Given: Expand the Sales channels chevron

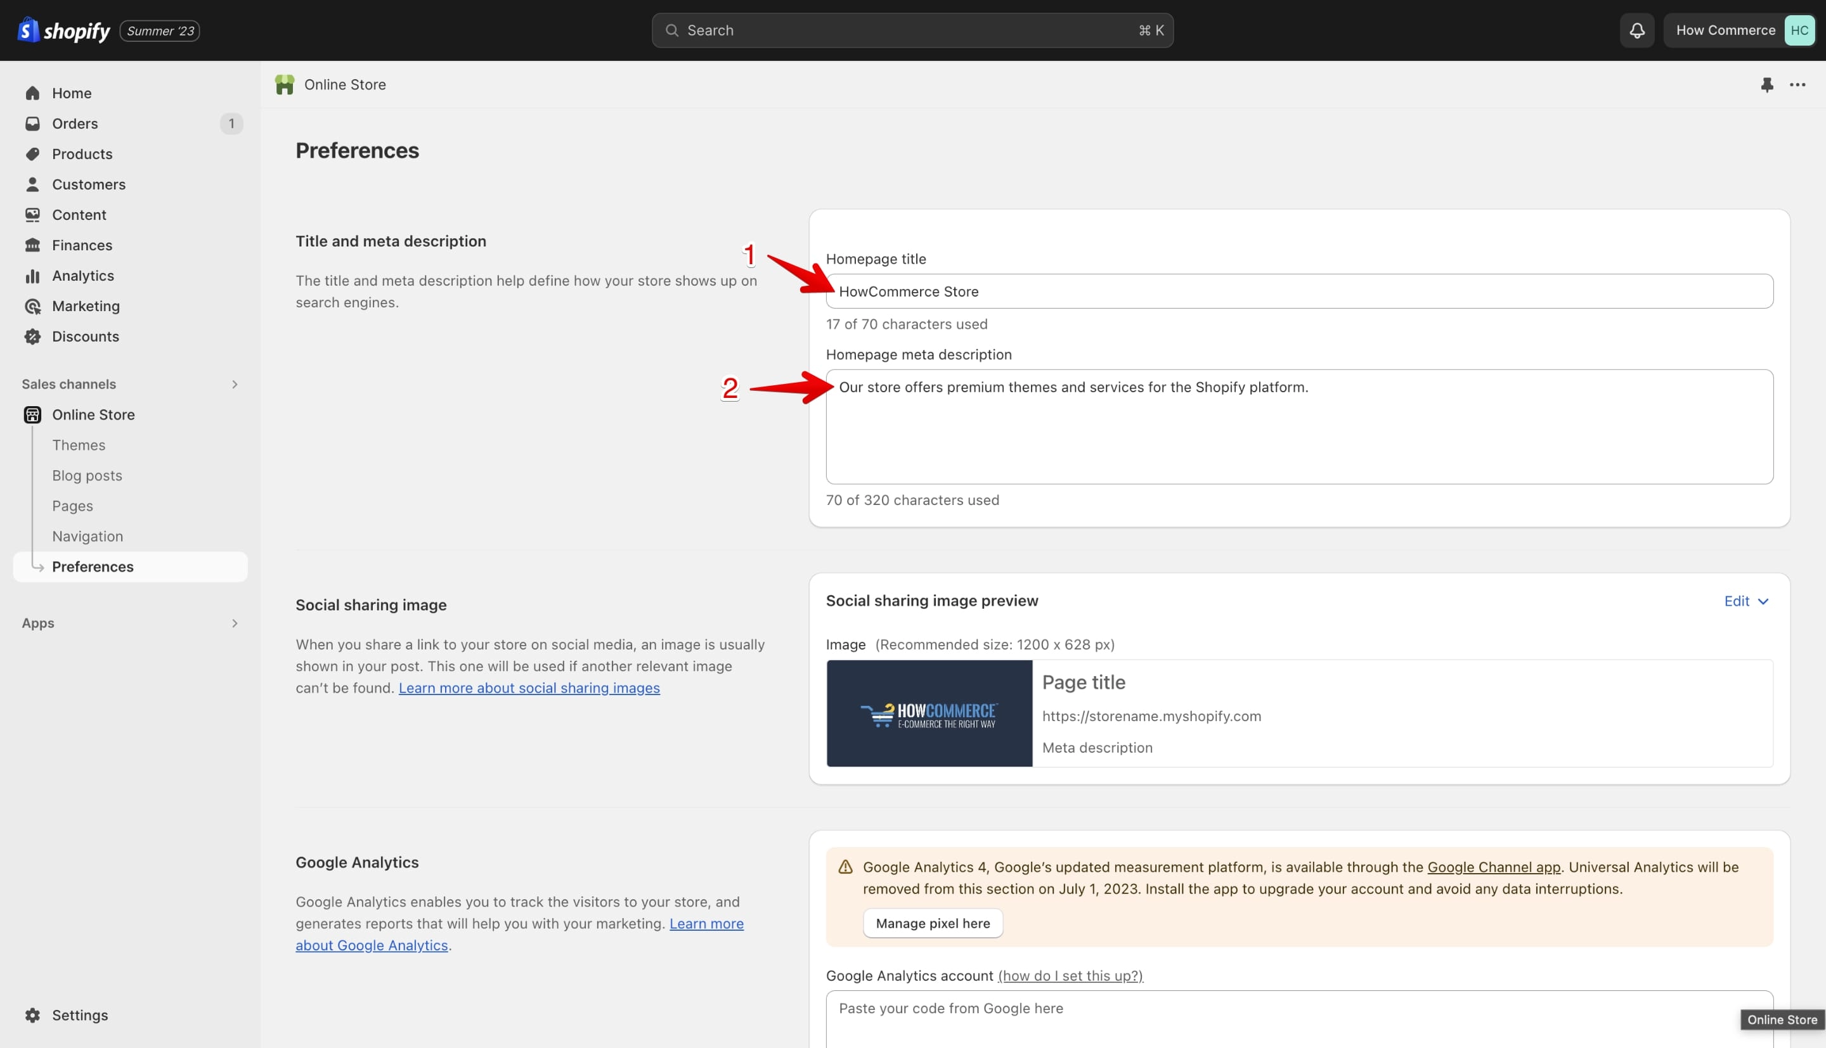Looking at the screenshot, I should tap(234, 385).
